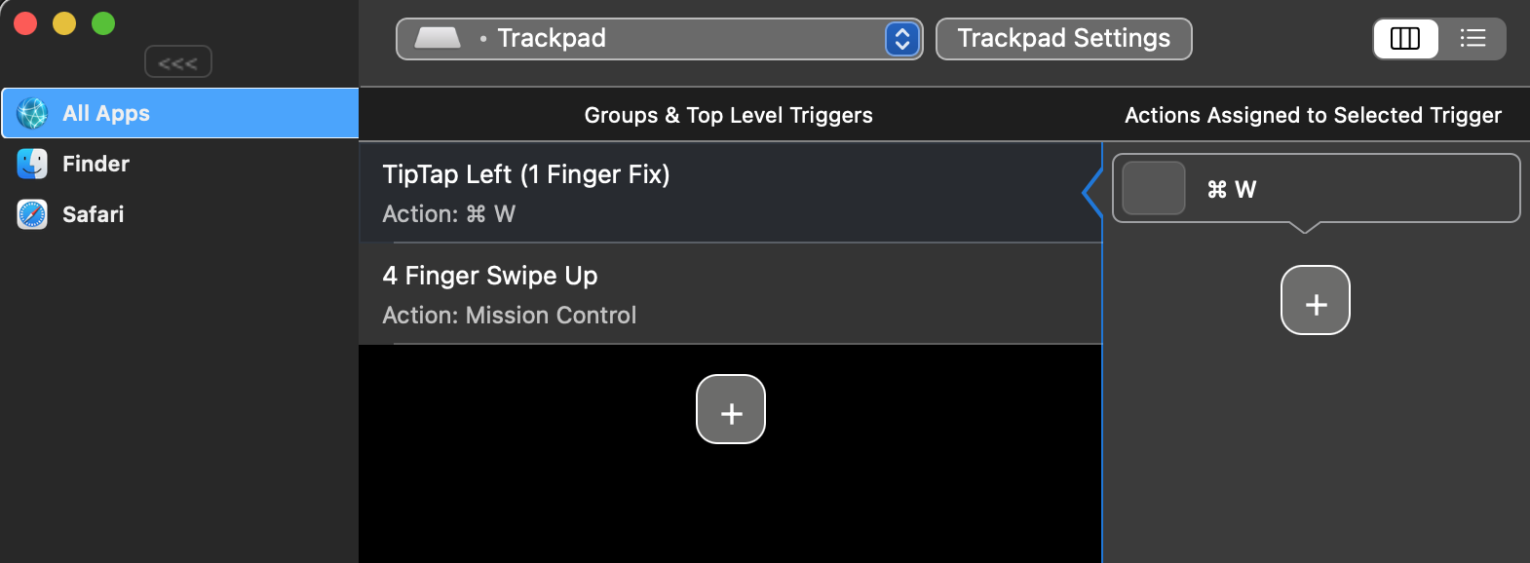
Task: Collapse the sidebar with the <<< button
Action: (x=178, y=62)
